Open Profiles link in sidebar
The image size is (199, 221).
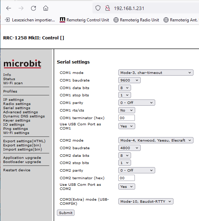pyautogui.click(x=10, y=91)
